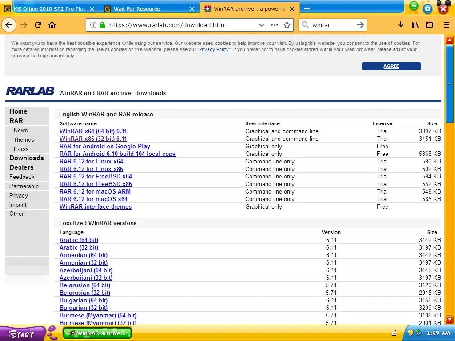The width and height of the screenshot is (455, 341).
Task: Click the tray icon left of the shield
Action: click(x=394, y=333)
